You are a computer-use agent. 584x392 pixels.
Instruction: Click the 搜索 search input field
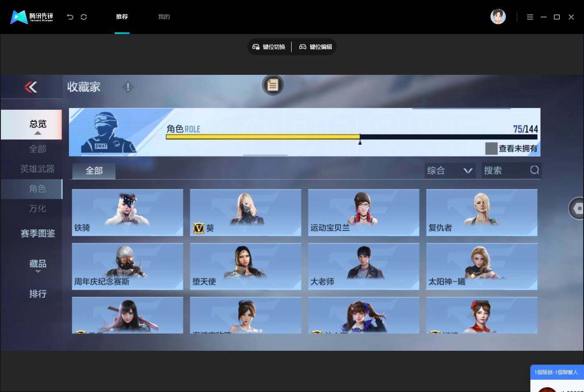[511, 170]
